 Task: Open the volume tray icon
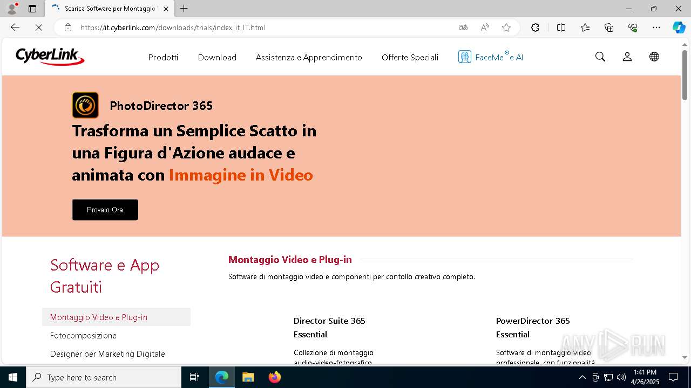point(621,377)
